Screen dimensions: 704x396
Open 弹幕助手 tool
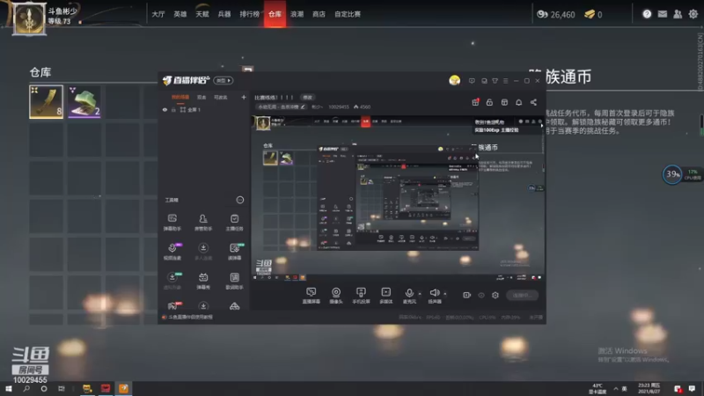tap(172, 223)
